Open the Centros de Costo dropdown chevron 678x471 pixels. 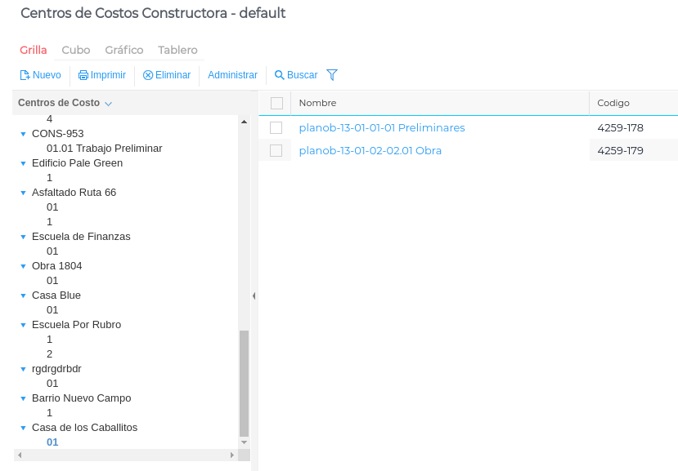click(x=109, y=104)
